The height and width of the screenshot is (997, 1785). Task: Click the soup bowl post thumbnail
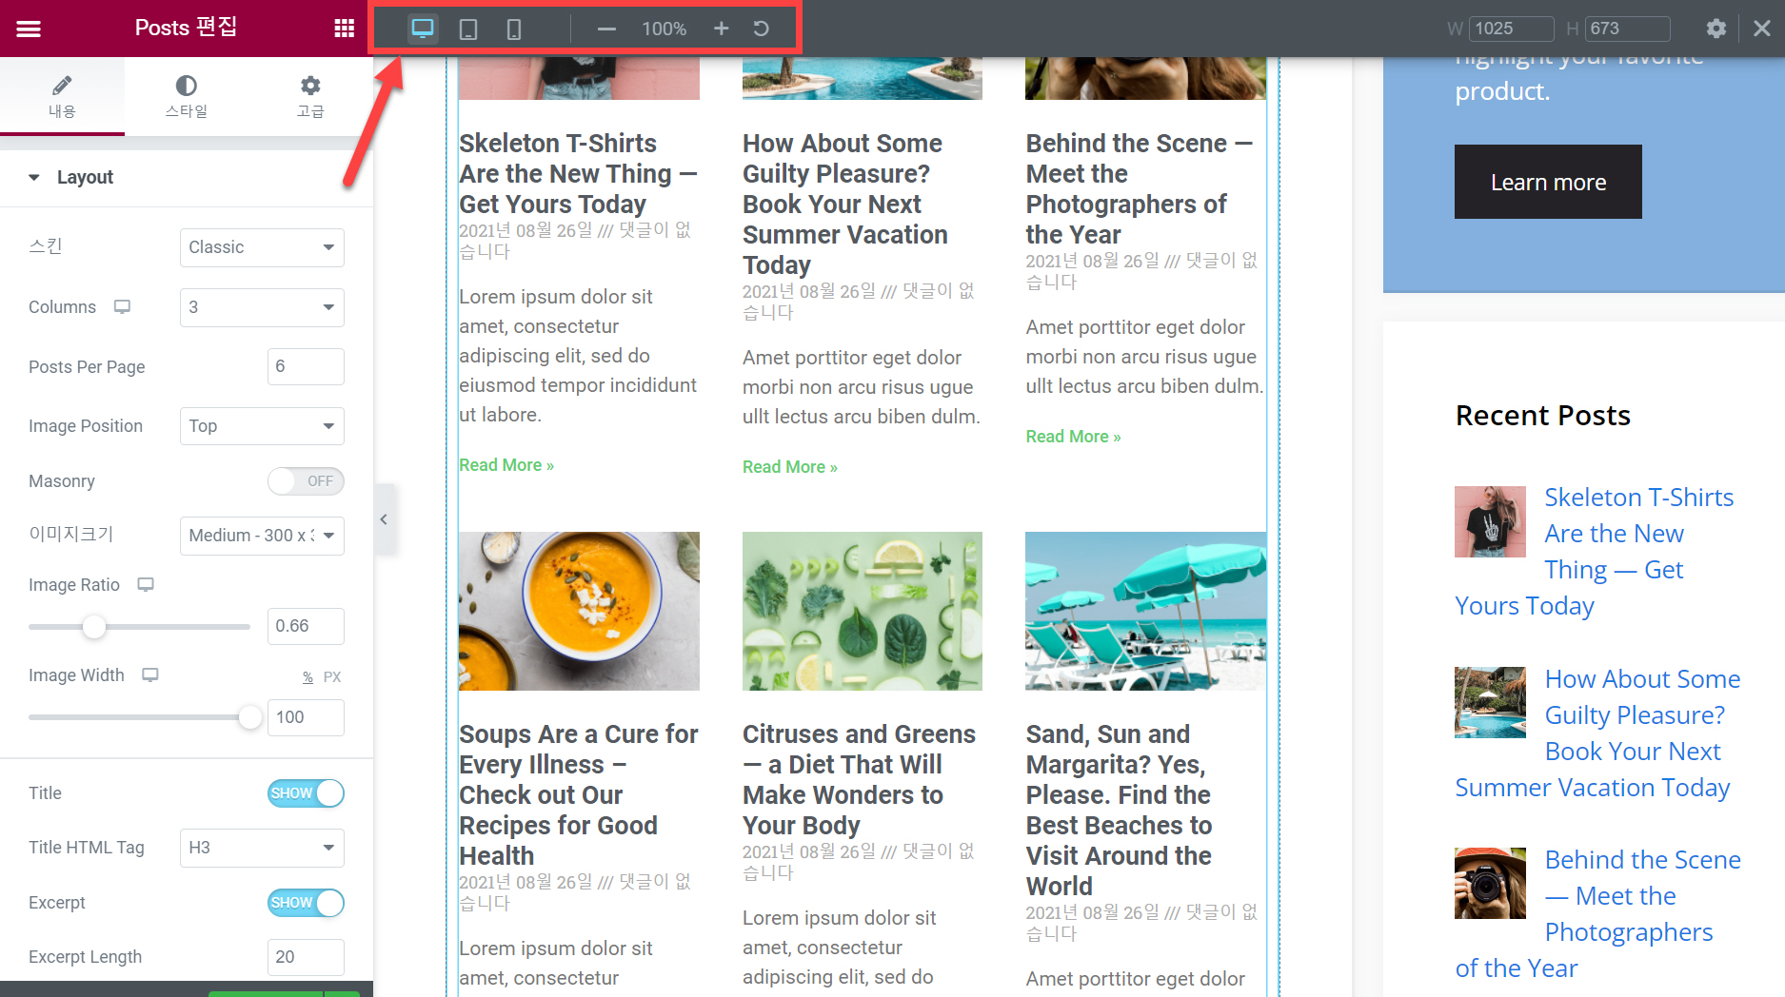pyautogui.click(x=579, y=611)
